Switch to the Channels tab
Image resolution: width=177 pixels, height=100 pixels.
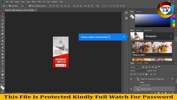click(139, 63)
